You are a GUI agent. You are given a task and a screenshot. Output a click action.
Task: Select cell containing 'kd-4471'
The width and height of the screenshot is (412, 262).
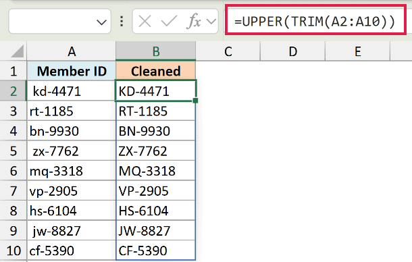click(x=72, y=91)
